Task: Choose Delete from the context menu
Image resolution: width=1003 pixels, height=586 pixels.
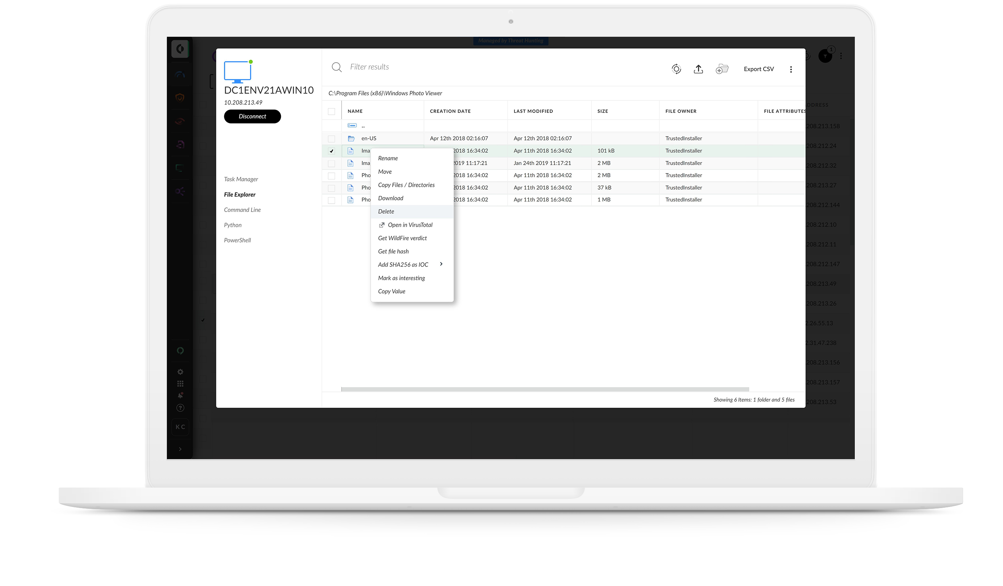Action: pyautogui.click(x=385, y=211)
